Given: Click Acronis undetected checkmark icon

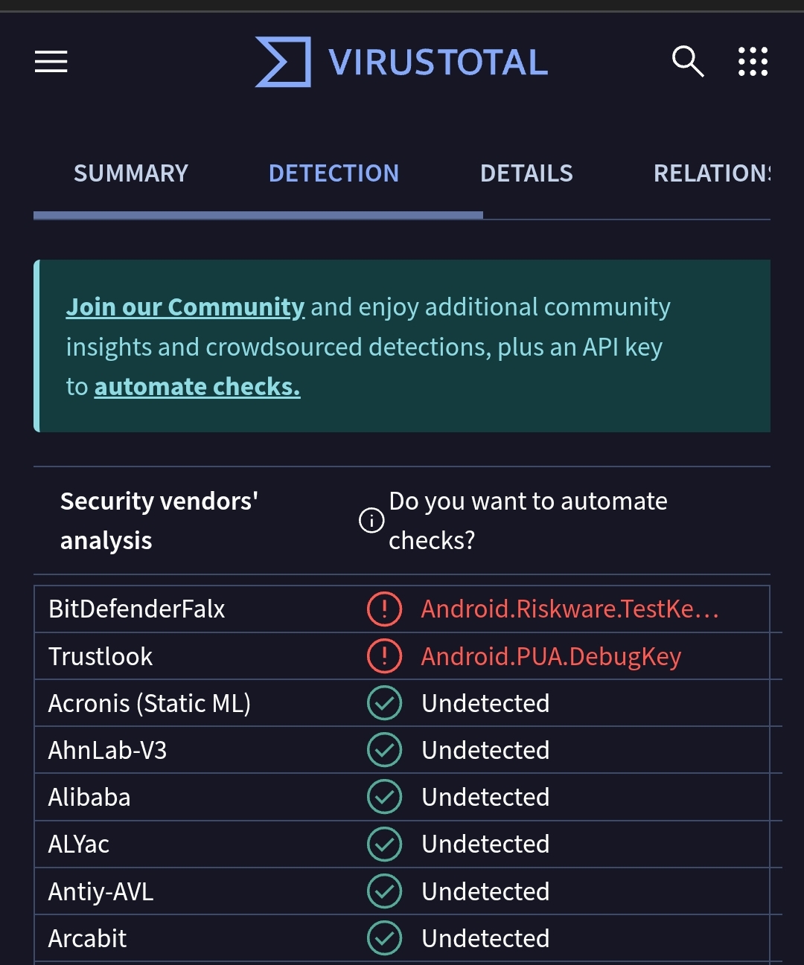Looking at the screenshot, I should [x=384, y=703].
